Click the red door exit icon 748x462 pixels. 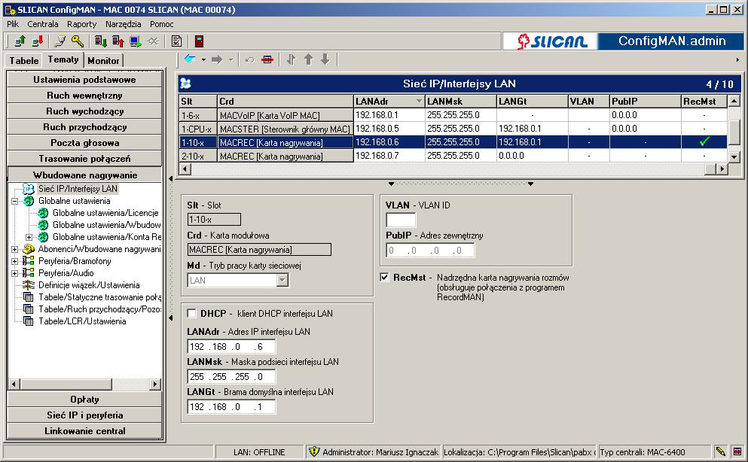click(x=199, y=41)
